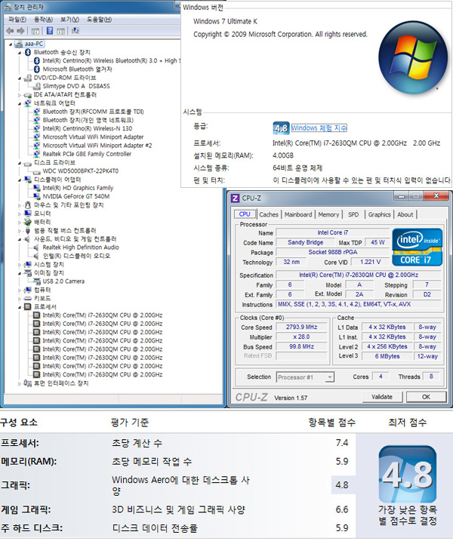Open the 동작(A) menu
The image size is (453, 541).
pyautogui.click(x=43, y=20)
